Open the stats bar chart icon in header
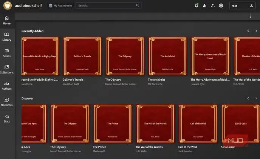This screenshot has height=159, width=260. [x=204, y=6]
